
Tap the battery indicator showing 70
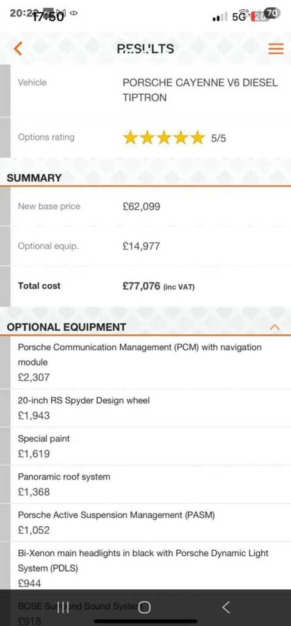pos(271,13)
